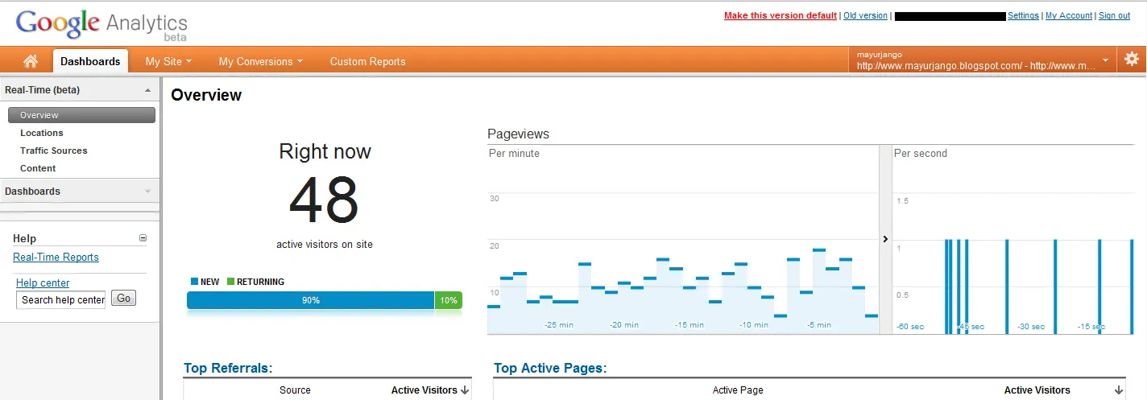Click the NEW legend blue swatch
The height and width of the screenshot is (400, 1147).
point(194,282)
